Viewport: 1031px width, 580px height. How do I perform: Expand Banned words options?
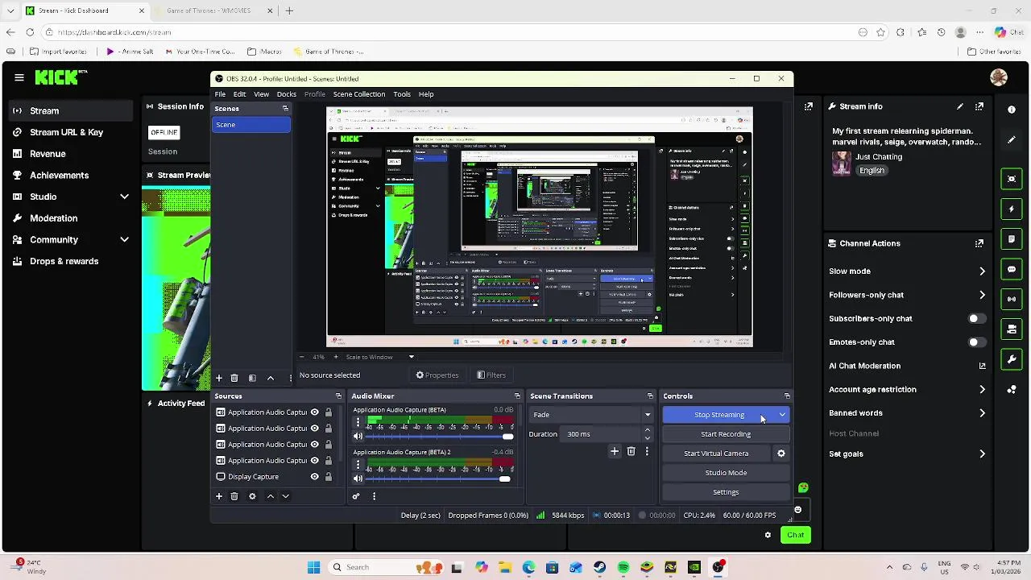tap(982, 413)
